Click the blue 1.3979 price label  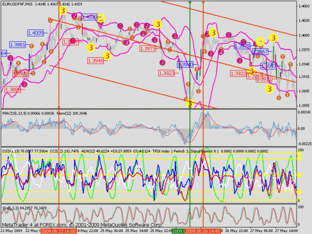tap(242, 46)
